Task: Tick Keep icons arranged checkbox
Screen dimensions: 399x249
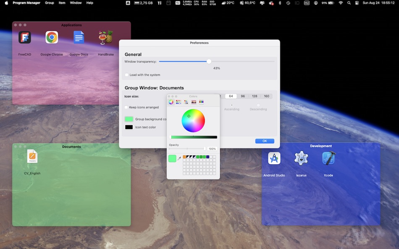Action: (126, 107)
